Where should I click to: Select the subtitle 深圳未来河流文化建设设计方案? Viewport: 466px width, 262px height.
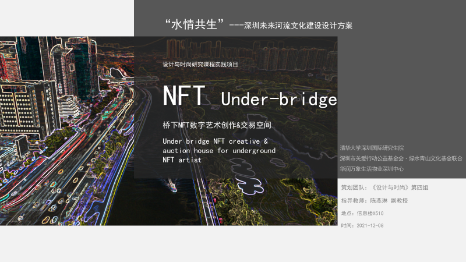298,26
